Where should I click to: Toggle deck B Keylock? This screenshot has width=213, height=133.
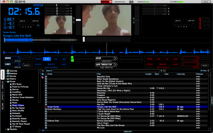[163, 64]
